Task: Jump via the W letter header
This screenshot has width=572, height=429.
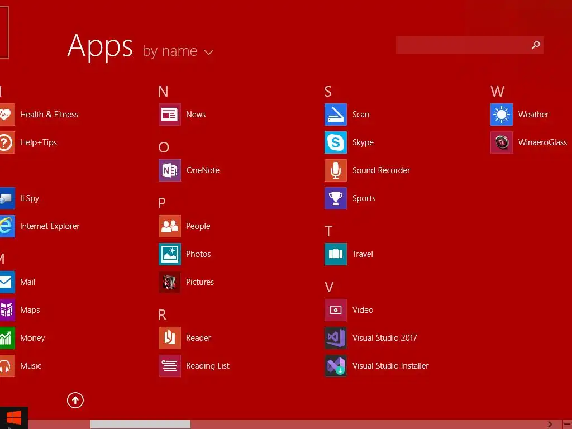Action: [498, 92]
